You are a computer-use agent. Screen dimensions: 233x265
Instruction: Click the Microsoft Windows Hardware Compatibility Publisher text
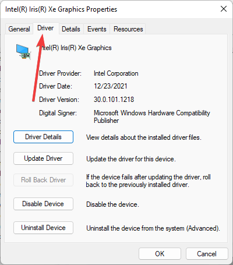[152, 116]
